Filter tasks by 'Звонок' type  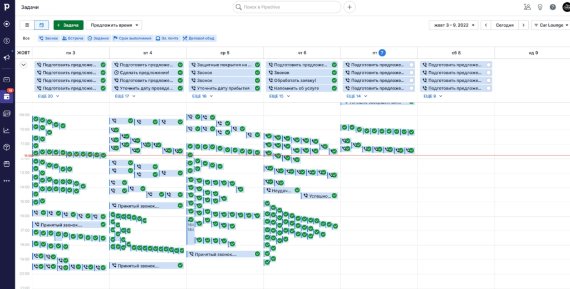(x=48, y=38)
